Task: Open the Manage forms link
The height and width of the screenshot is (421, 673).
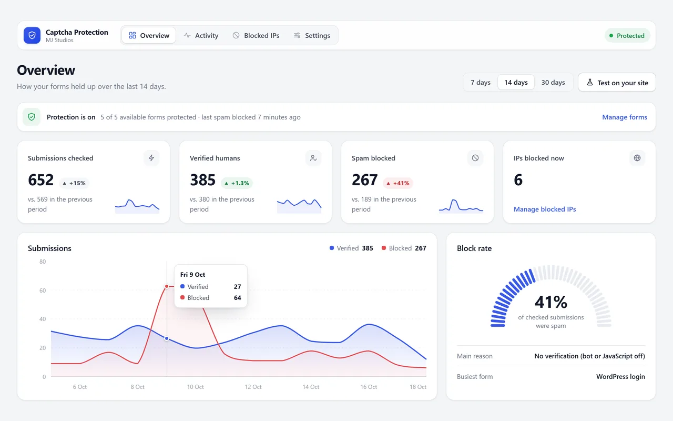Action: pyautogui.click(x=625, y=117)
